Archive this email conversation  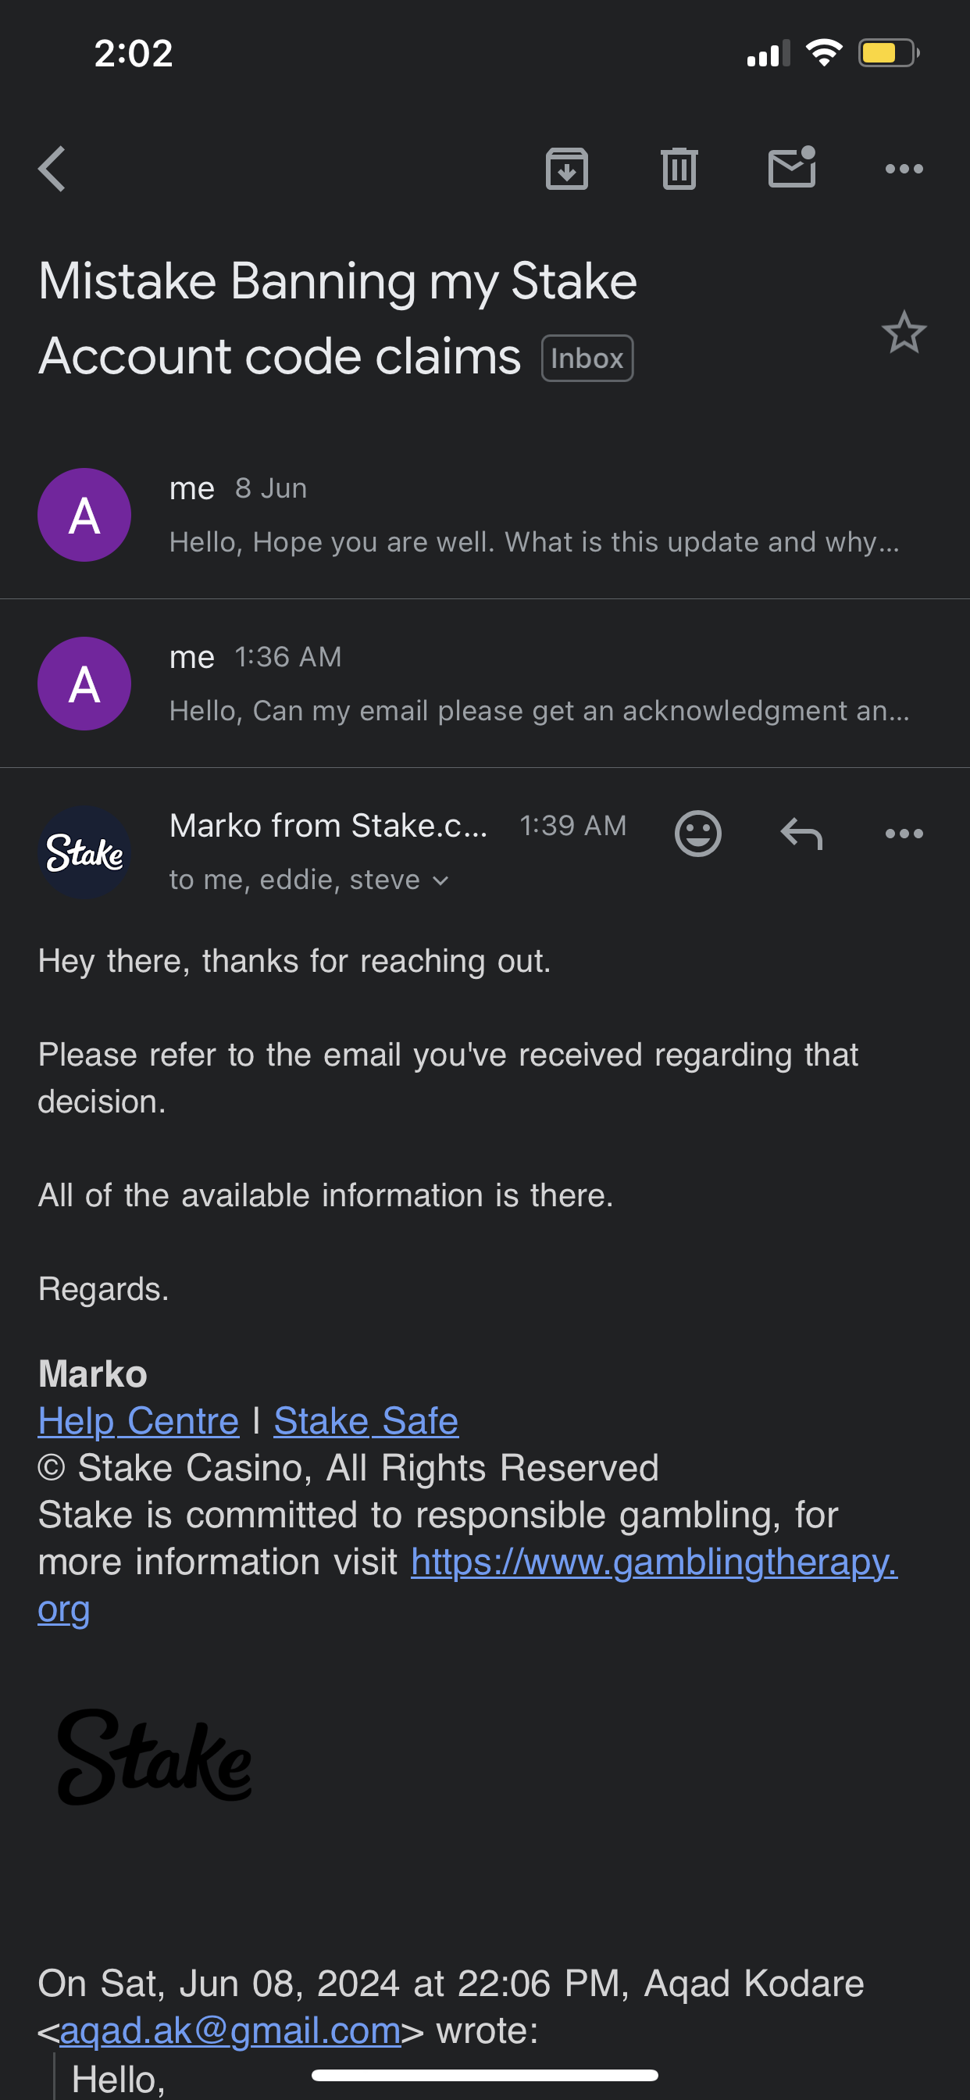tap(566, 169)
